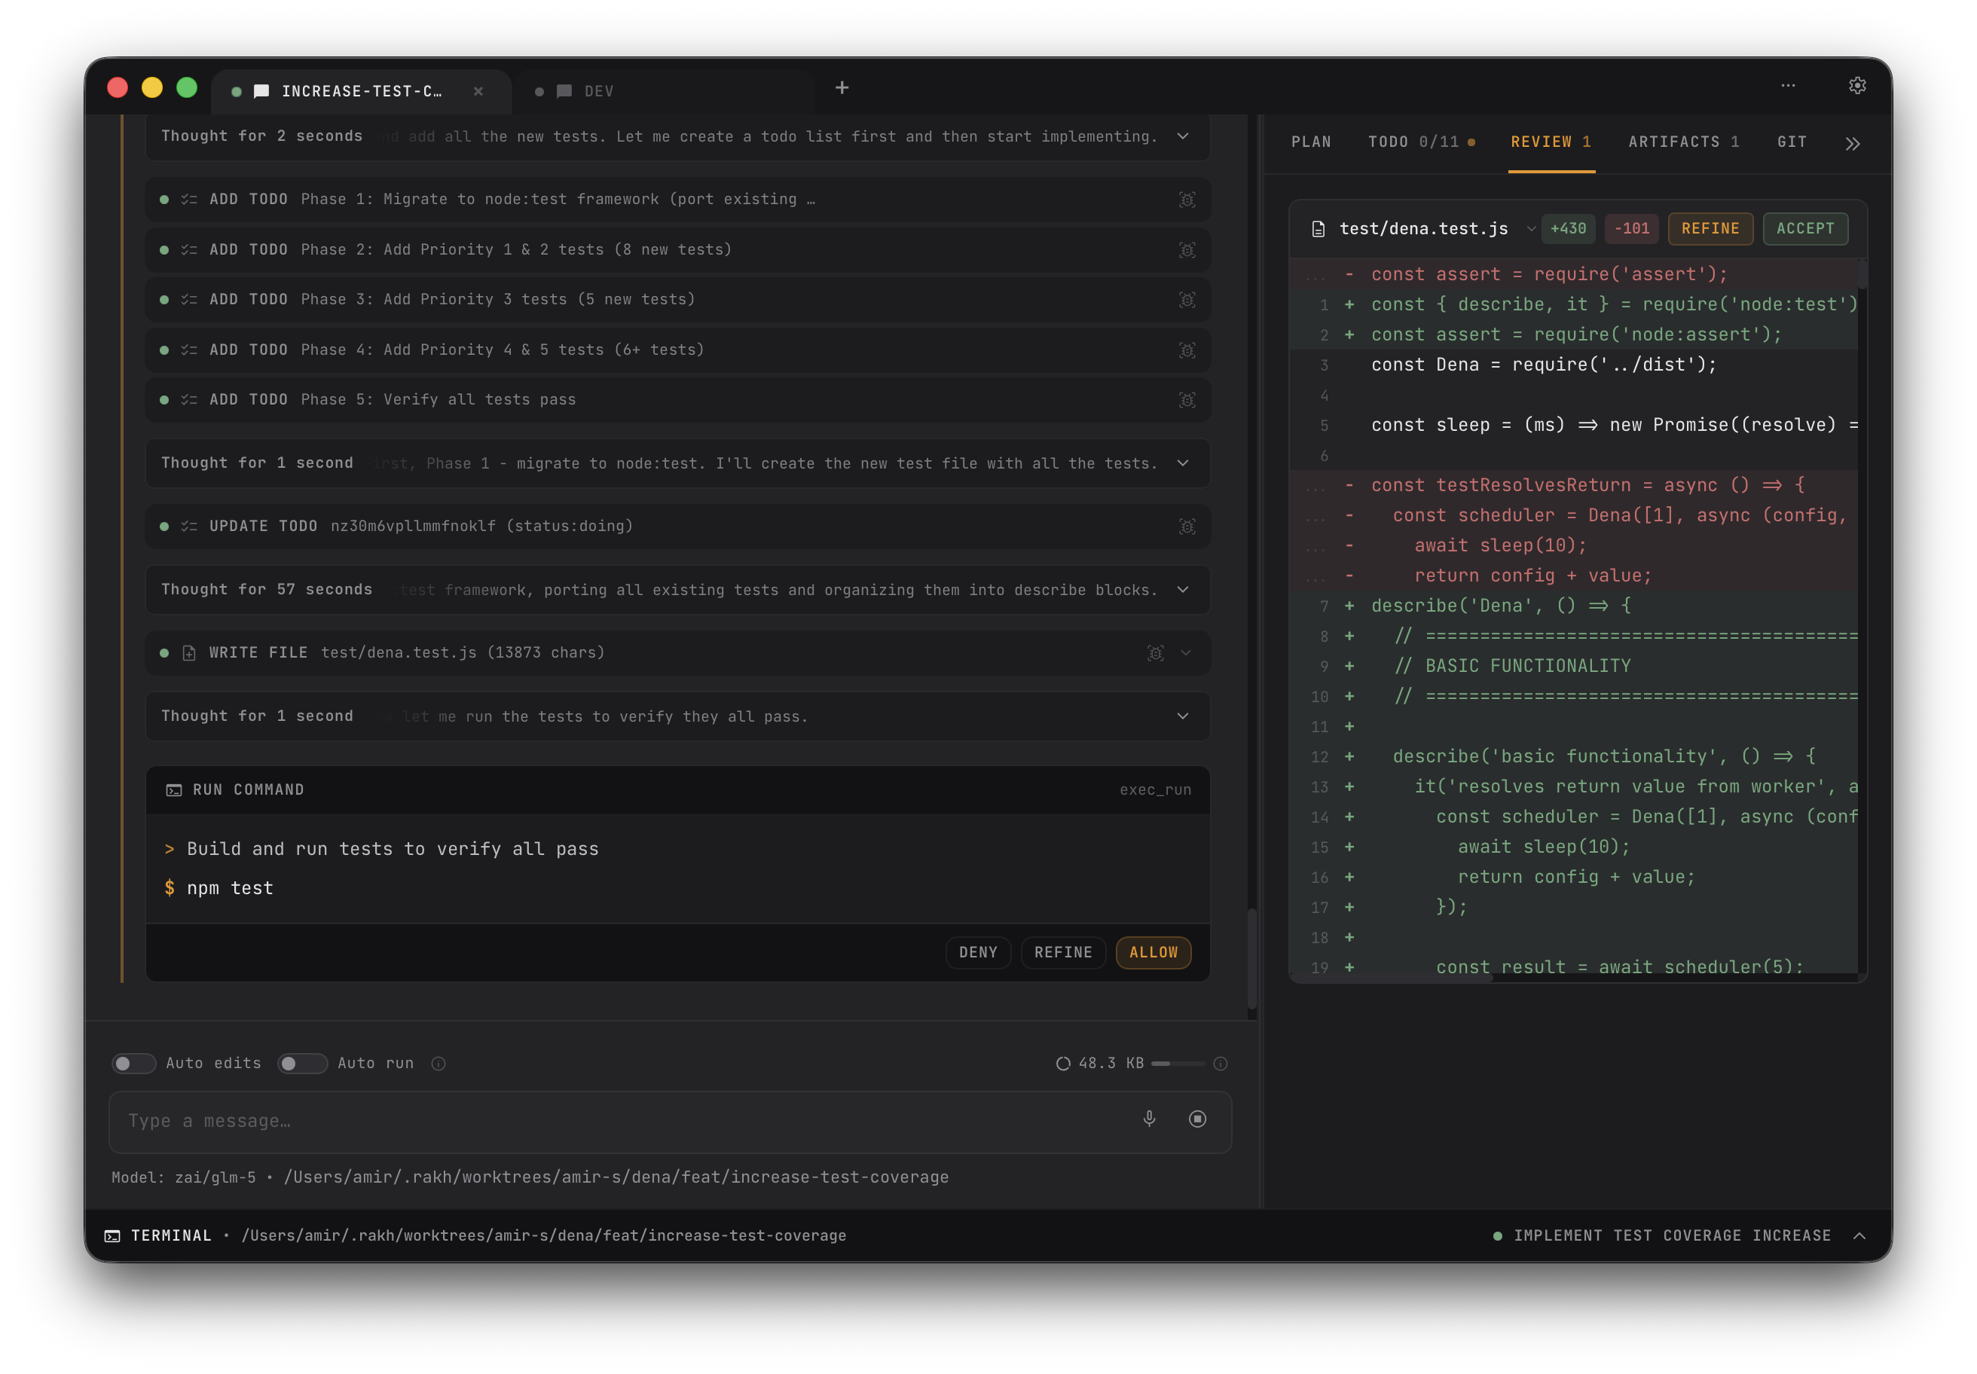Switch to the ARTIFACTS tab
The height and width of the screenshot is (1374, 1977).
point(1683,142)
